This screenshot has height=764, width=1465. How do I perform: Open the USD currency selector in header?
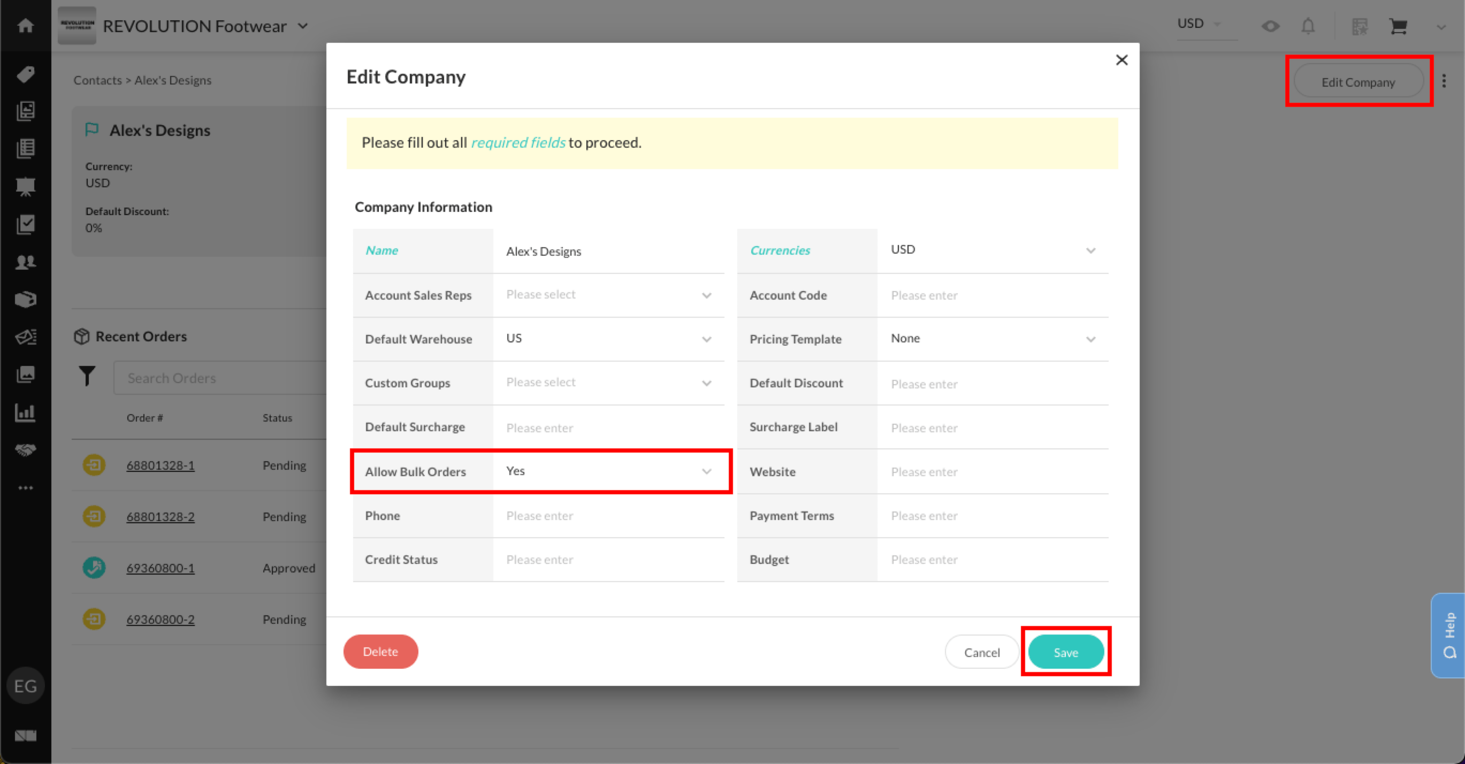[1200, 24]
